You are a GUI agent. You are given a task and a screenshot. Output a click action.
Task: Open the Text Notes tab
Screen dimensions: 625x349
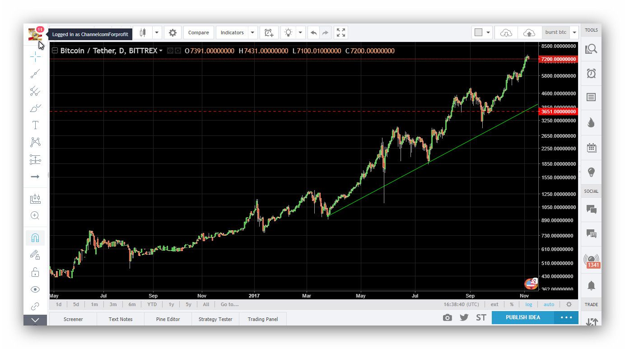121,319
